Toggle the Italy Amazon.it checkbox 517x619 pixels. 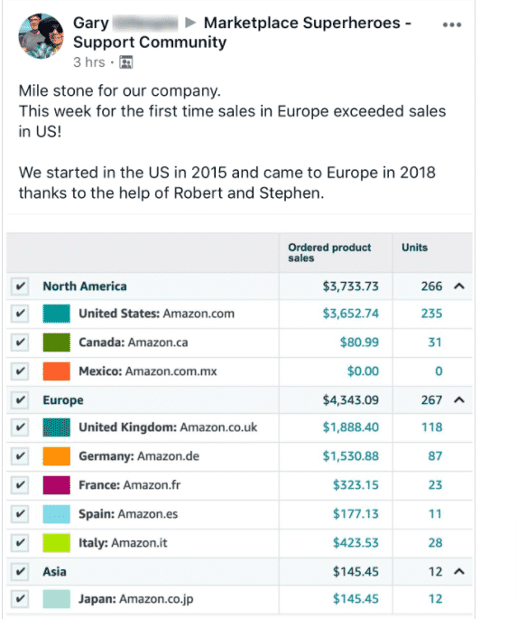(20, 543)
